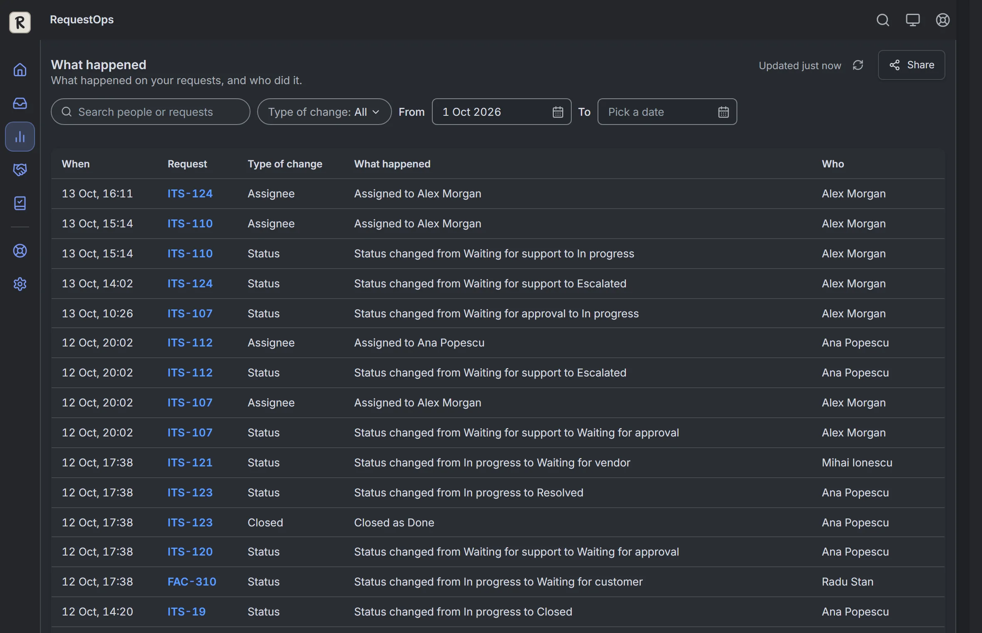Open the To field Pick a date
Image resolution: width=982 pixels, height=633 pixels.
pos(667,112)
